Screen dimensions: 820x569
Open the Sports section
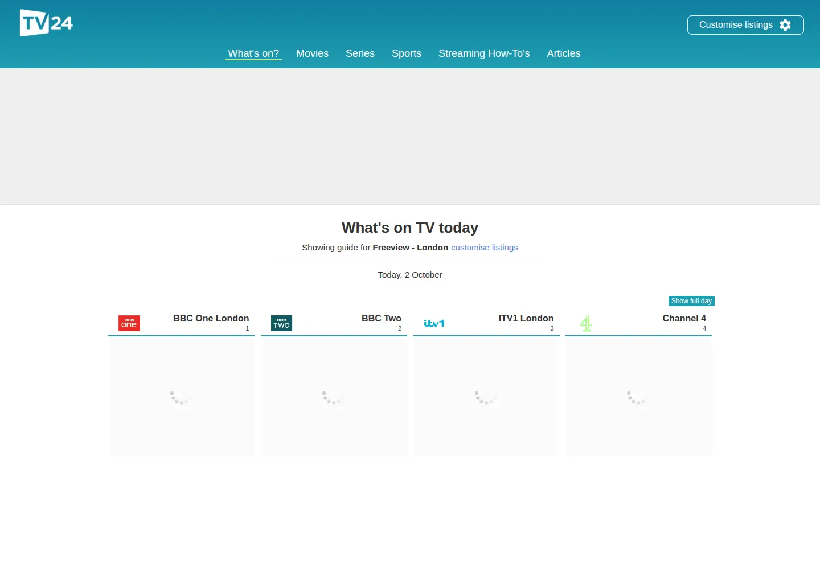click(407, 53)
